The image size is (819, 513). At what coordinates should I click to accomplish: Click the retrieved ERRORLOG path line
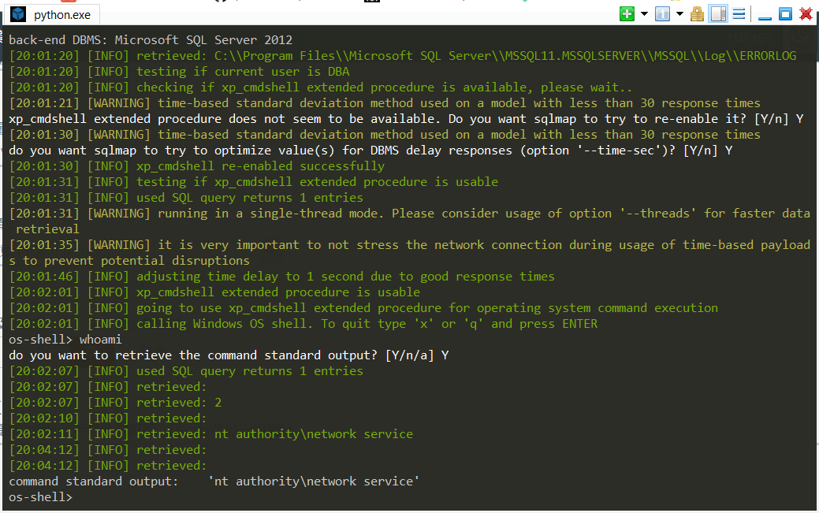tap(403, 56)
